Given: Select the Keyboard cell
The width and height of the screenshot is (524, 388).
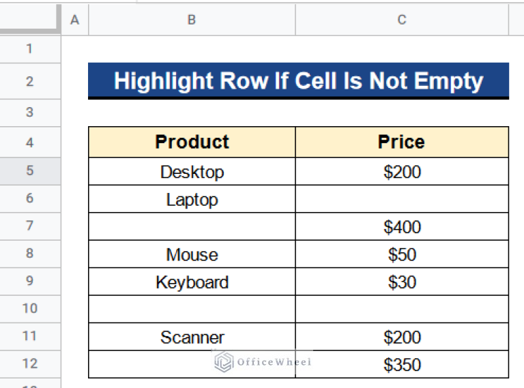Looking at the screenshot, I should click(x=192, y=282).
